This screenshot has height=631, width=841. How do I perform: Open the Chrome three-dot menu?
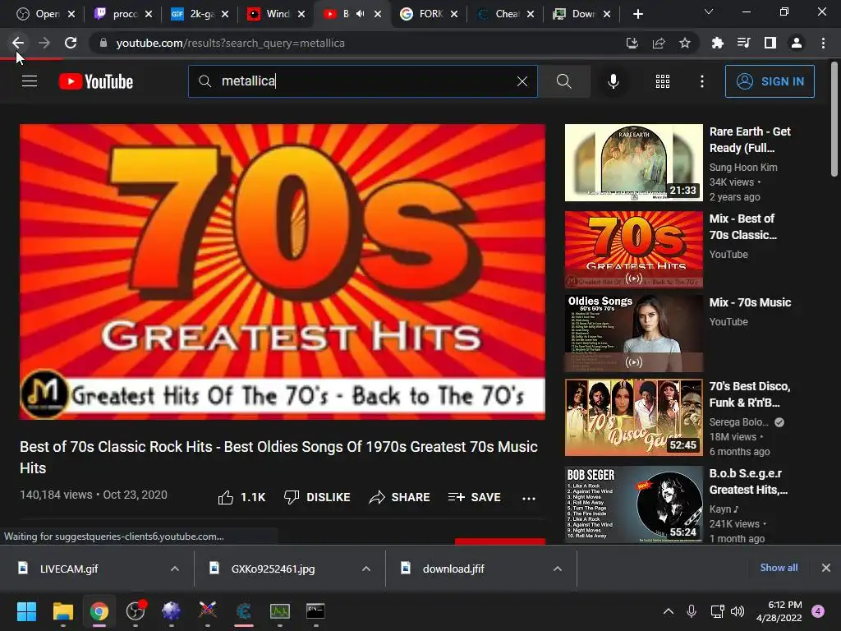pos(823,43)
